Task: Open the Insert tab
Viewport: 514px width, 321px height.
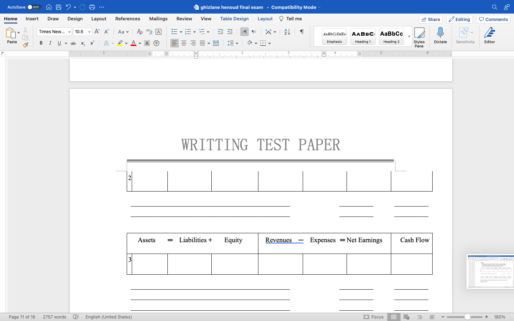Action: (32, 19)
